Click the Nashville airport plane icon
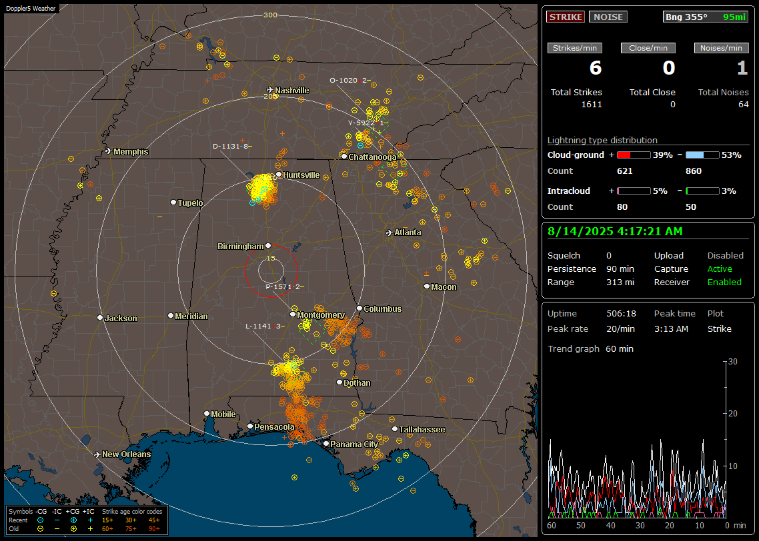759x541 pixels. pos(270,90)
